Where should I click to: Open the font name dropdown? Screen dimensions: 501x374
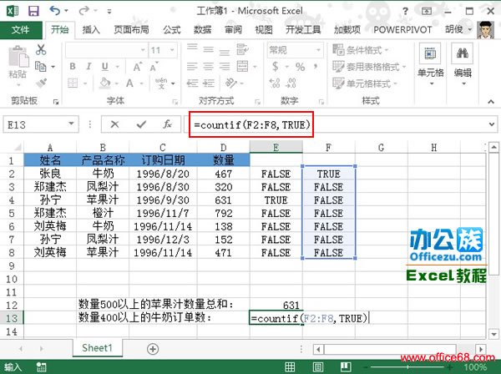click(x=143, y=50)
